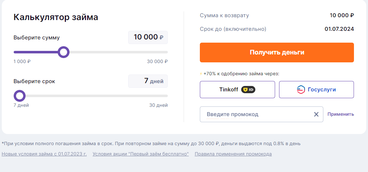Click the Получить деньги orange button

tap(277, 52)
